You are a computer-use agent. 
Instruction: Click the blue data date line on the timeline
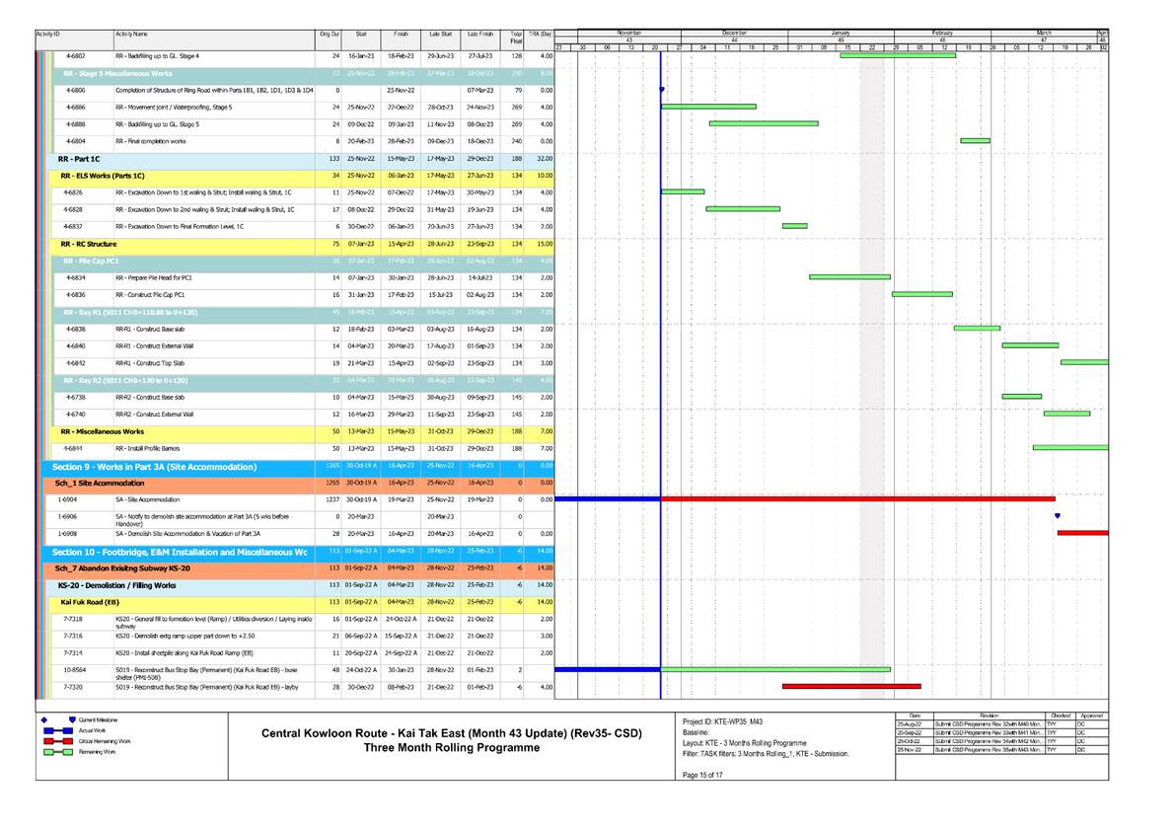(659, 345)
